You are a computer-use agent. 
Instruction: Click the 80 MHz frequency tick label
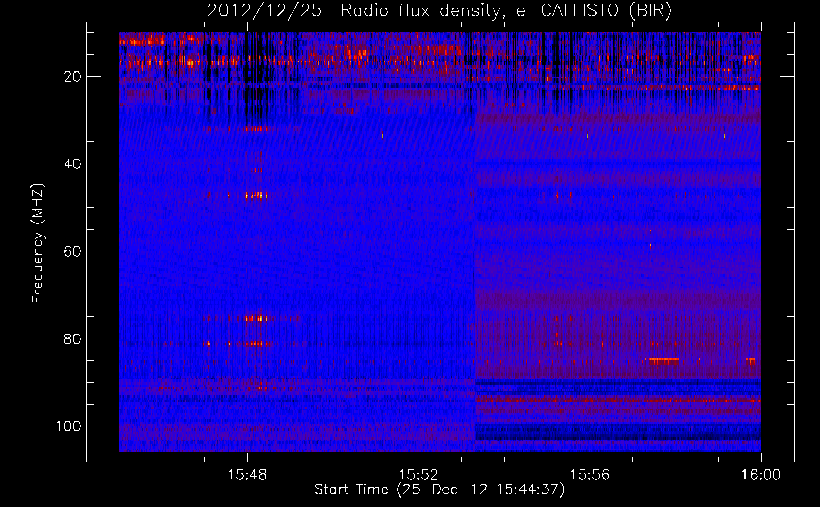72,339
